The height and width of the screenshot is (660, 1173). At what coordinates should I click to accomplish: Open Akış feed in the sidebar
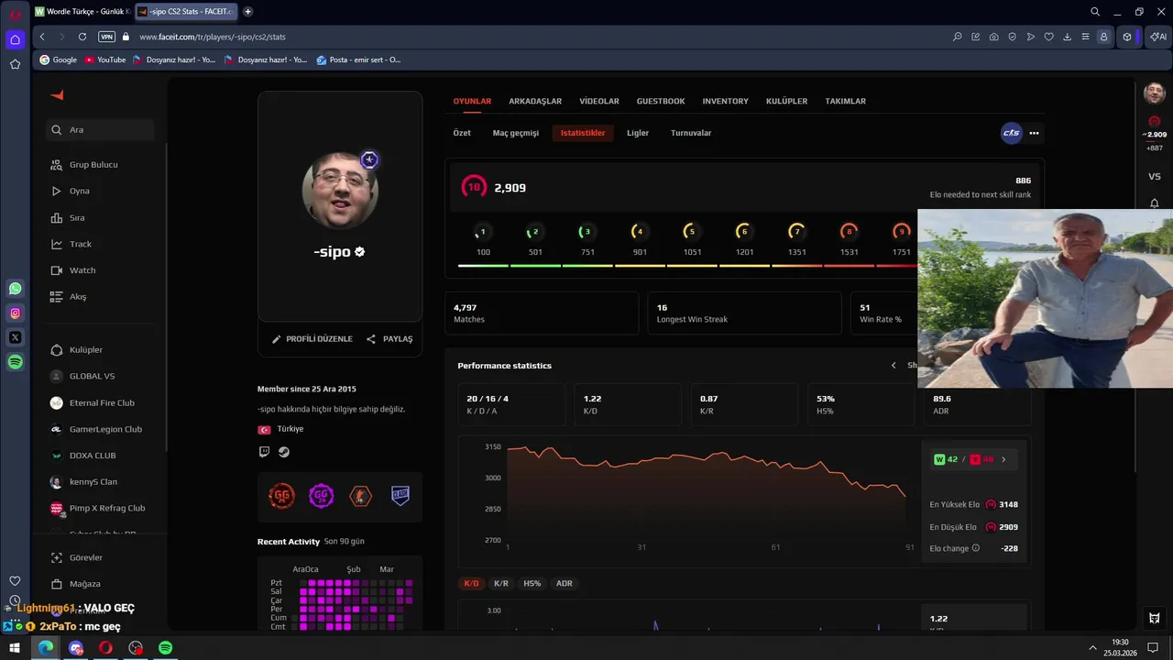pyautogui.click(x=78, y=297)
